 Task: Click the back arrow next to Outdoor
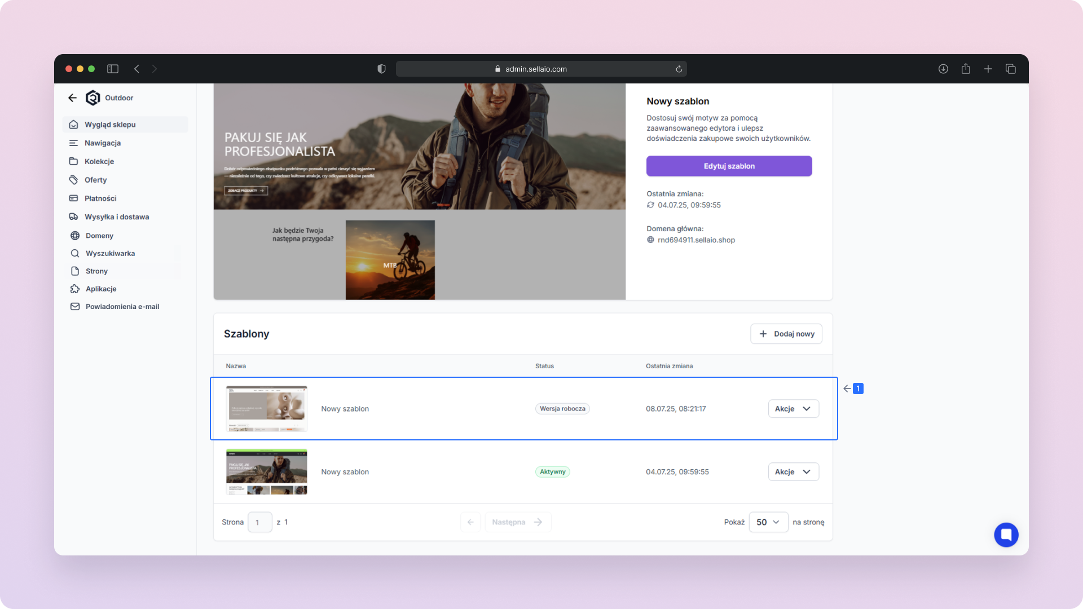pyautogui.click(x=72, y=98)
